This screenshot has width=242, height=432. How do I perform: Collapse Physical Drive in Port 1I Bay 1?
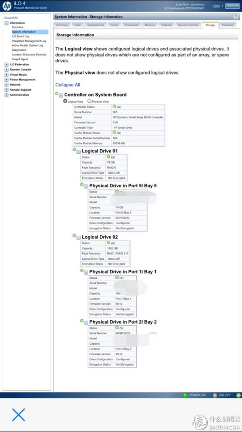coord(86,272)
